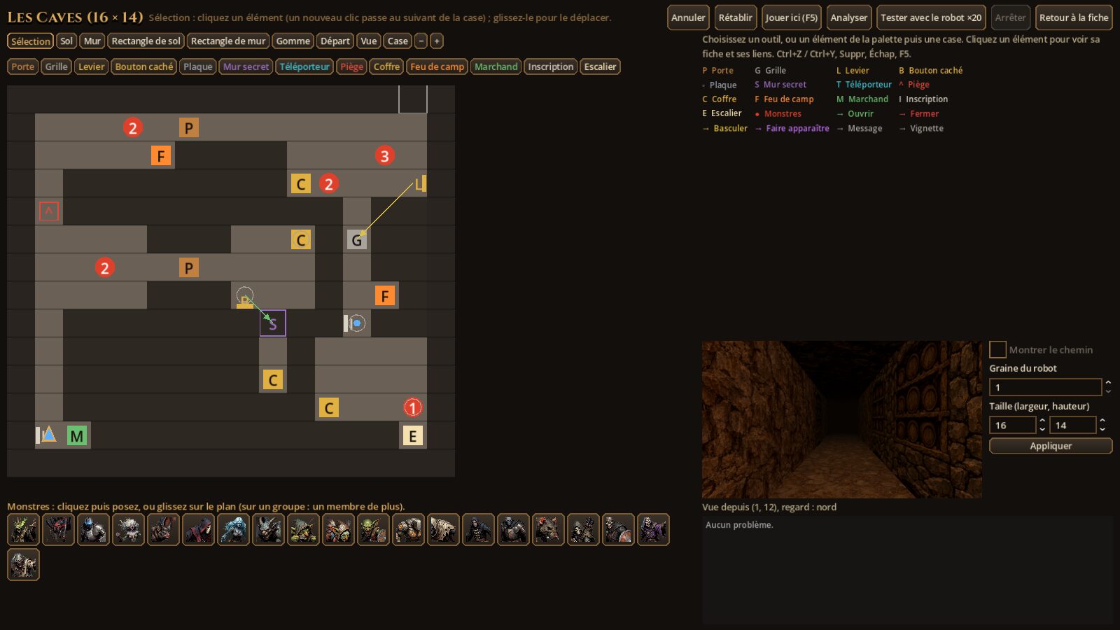1120x630 pixels.
Task: Pick the blue-haired ghost monster from palette
Action: point(233,530)
